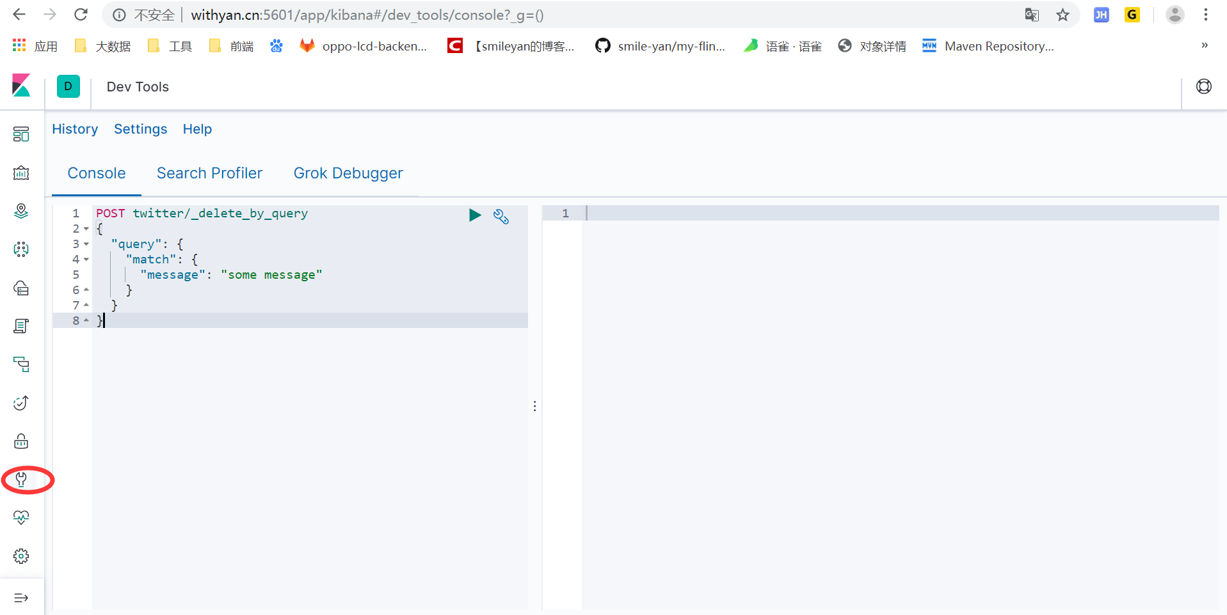
Task: Show more bookmarks with the chevron
Action: [1205, 45]
